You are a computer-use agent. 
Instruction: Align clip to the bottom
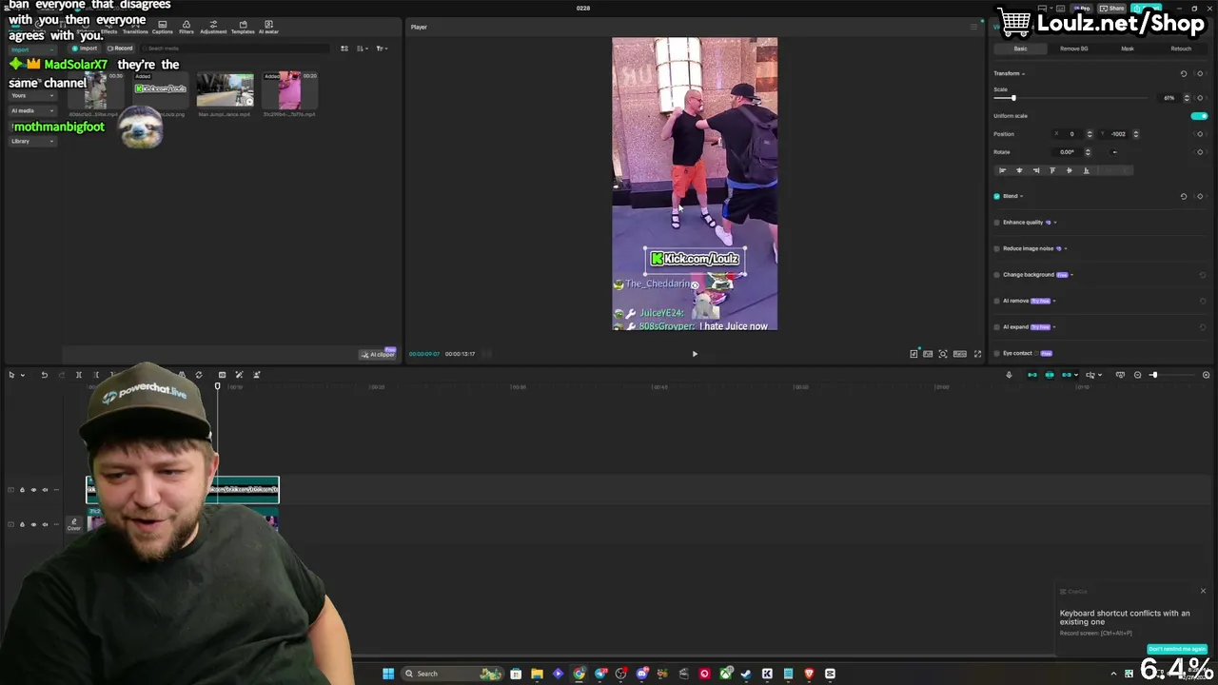(x=1087, y=170)
